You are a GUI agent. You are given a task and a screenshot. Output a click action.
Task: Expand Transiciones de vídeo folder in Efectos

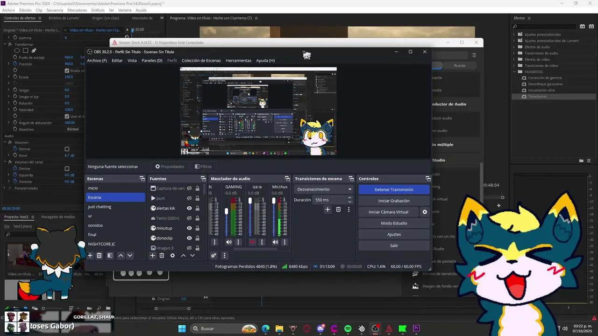coord(514,66)
